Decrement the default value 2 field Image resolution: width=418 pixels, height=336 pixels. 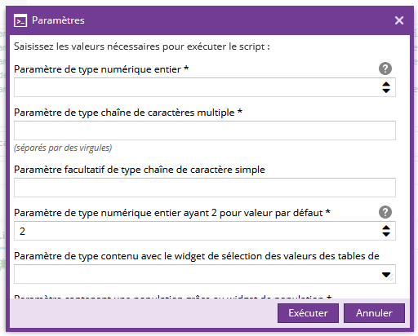tap(386, 234)
